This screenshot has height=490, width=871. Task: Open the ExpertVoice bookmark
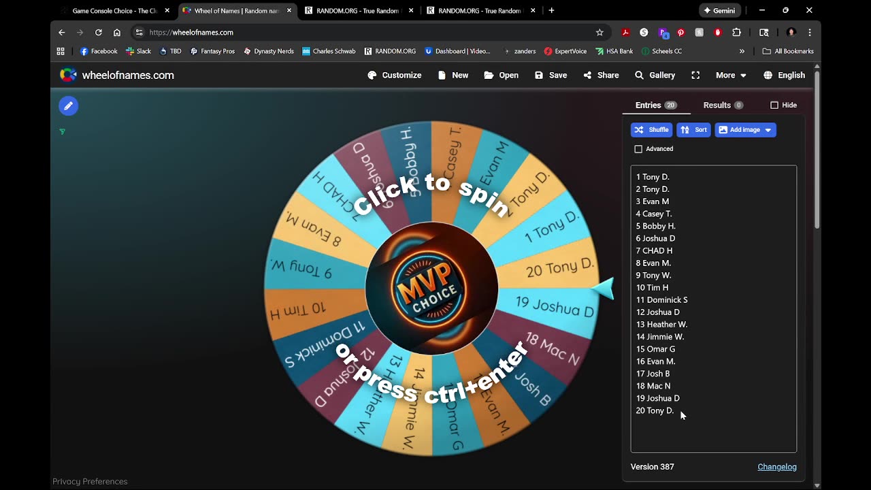coord(566,51)
